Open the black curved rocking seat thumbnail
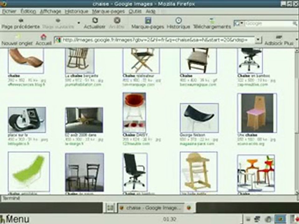The image size is (299, 224). [27, 119]
